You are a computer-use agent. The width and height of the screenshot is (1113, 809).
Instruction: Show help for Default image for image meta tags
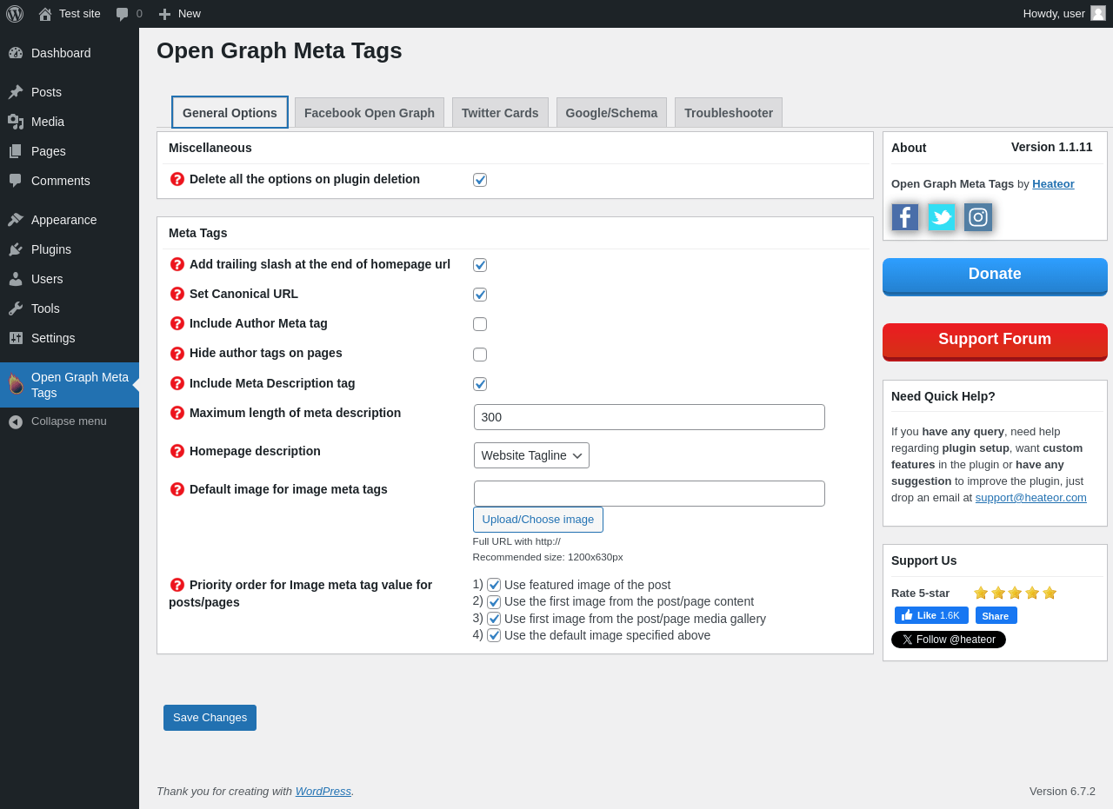pyautogui.click(x=177, y=489)
